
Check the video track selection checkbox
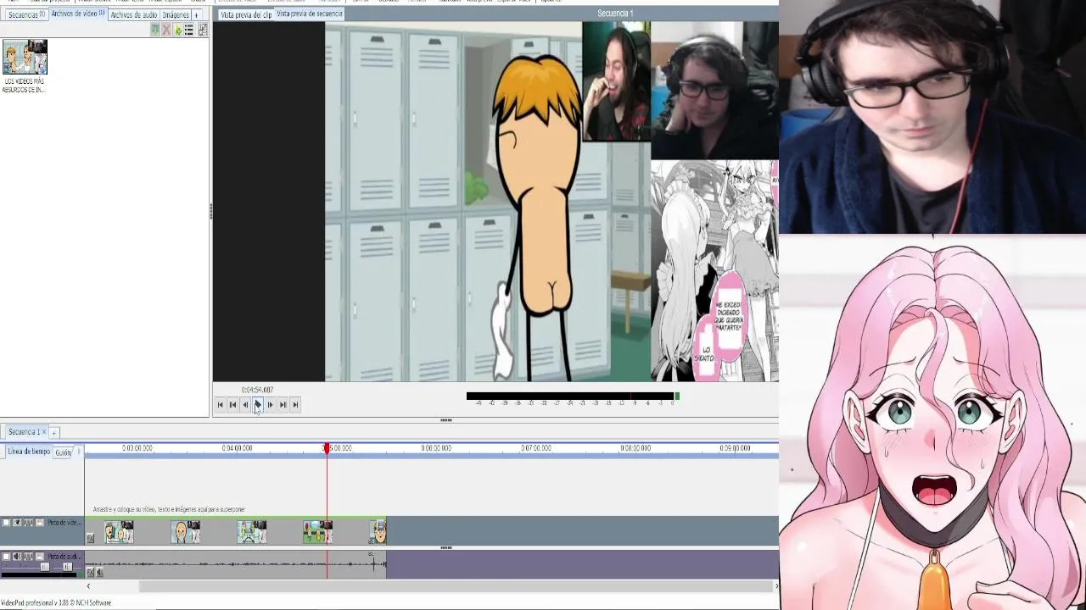tap(6, 523)
